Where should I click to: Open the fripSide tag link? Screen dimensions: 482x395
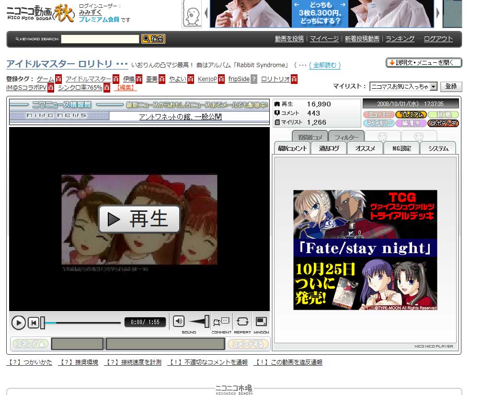point(239,79)
